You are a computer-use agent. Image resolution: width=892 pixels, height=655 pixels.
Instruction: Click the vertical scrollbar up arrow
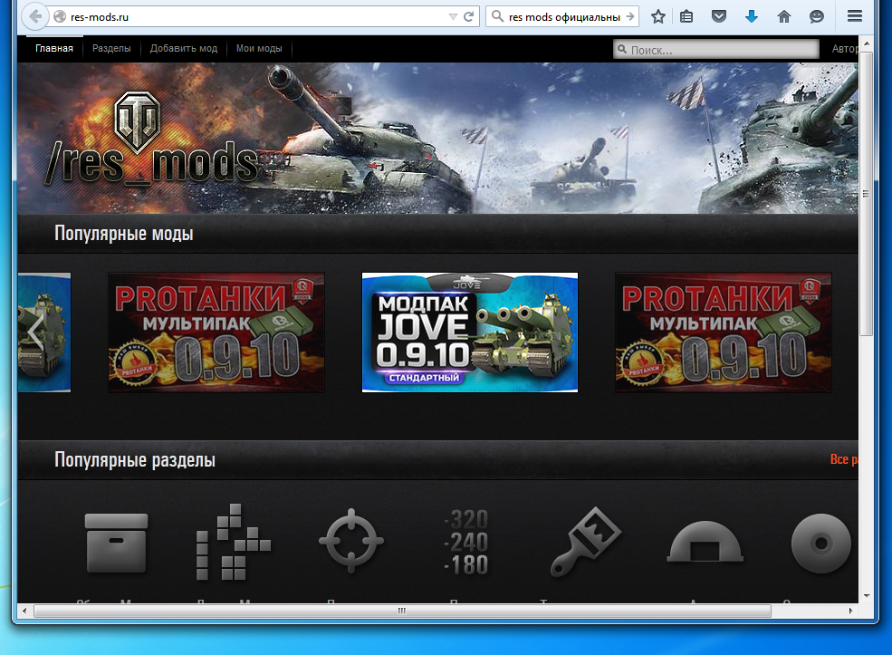click(x=867, y=43)
